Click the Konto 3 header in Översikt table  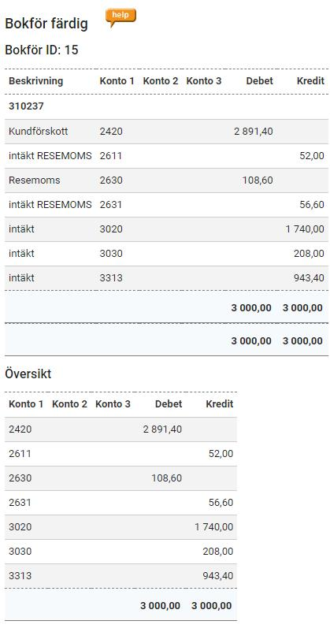113,404
